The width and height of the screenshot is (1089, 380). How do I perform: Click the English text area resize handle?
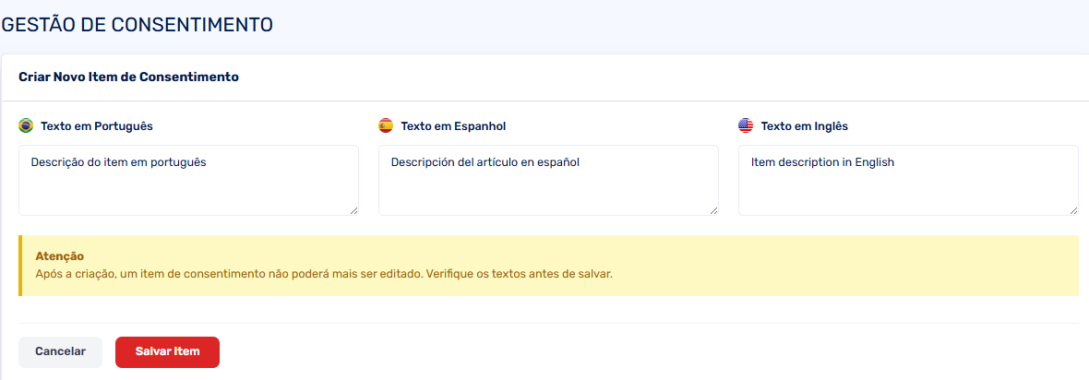[x=1073, y=210]
